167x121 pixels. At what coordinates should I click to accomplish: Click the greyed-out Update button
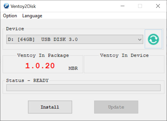pyautogui.click(x=116, y=107)
